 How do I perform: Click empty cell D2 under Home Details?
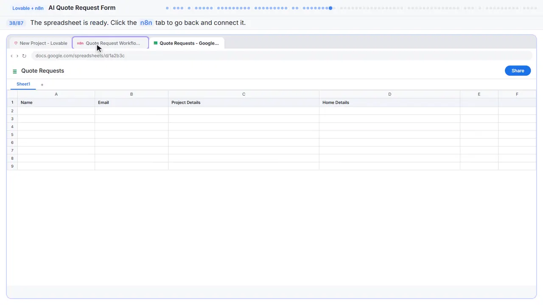(x=389, y=111)
